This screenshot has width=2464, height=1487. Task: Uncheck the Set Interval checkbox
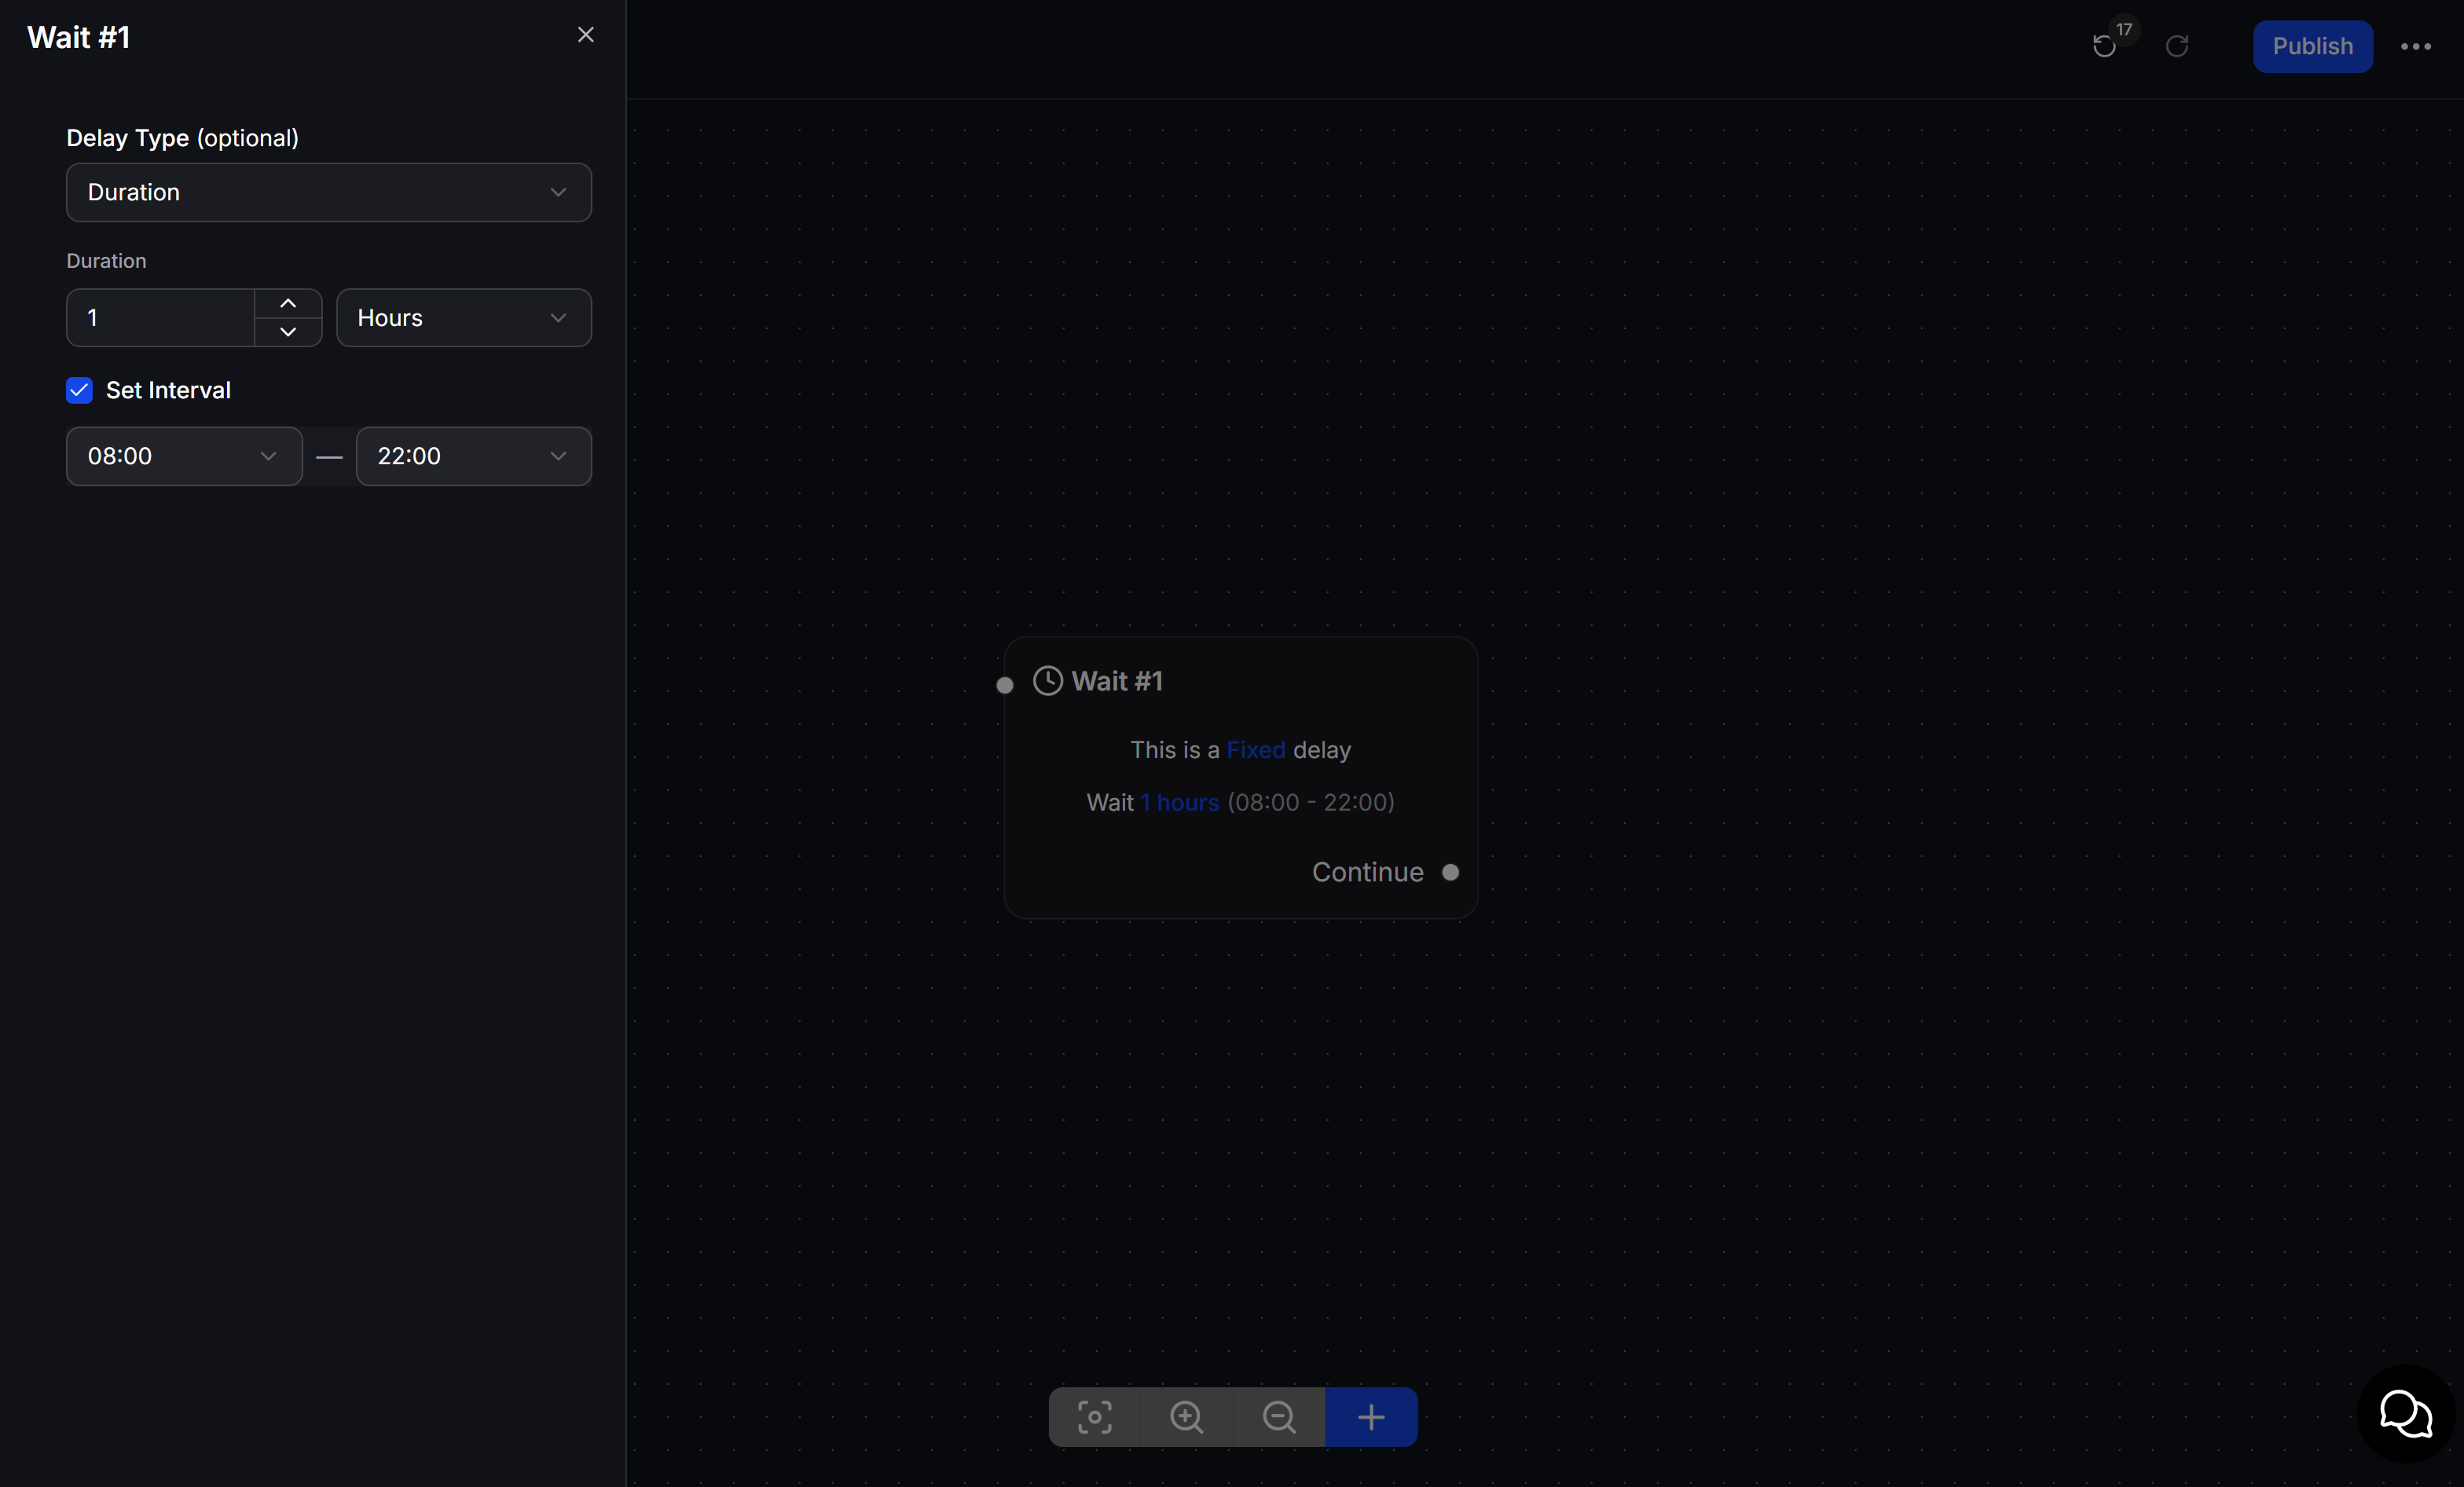(x=79, y=390)
